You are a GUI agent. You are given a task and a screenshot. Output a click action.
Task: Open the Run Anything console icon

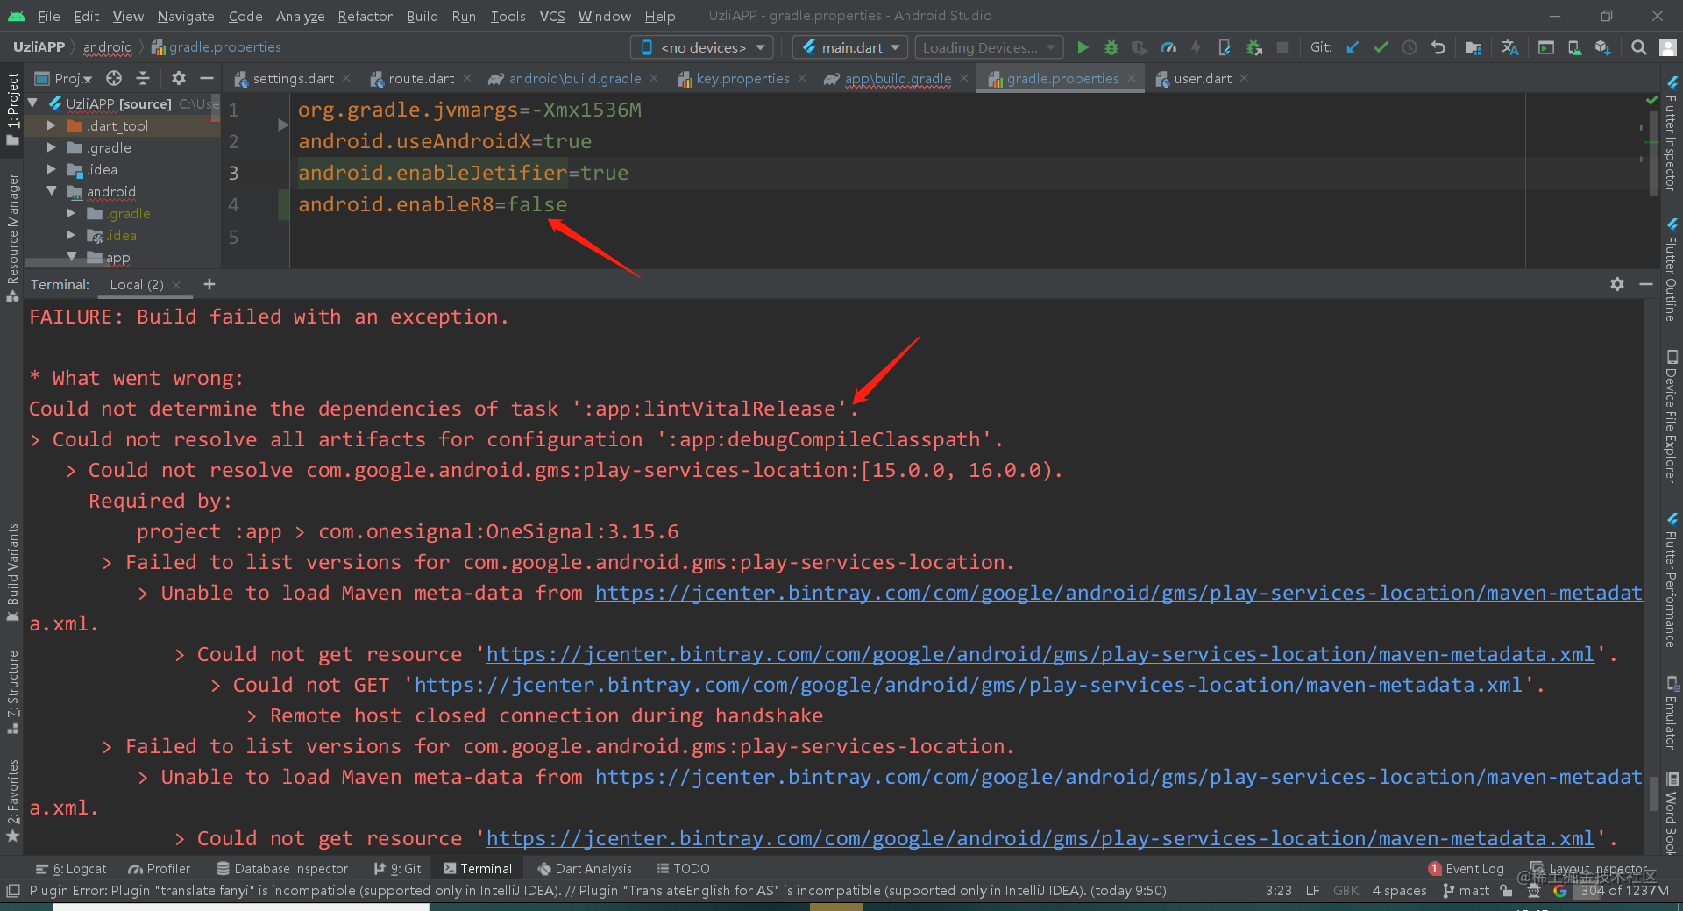(x=1546, y=47)
